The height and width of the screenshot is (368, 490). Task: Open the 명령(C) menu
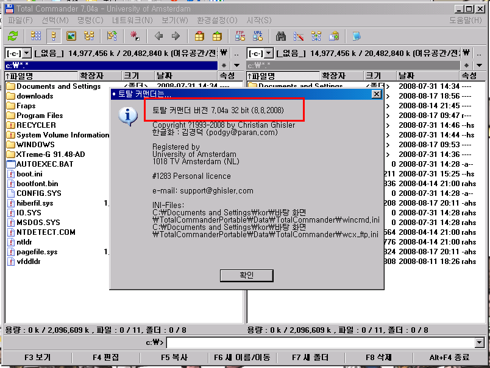90,20
